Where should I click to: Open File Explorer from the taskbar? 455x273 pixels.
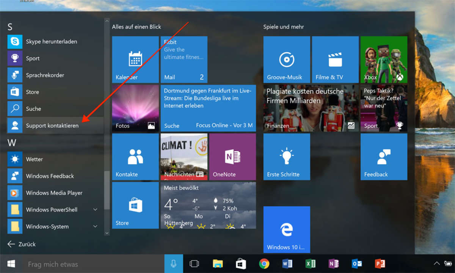tap(218, 264)
